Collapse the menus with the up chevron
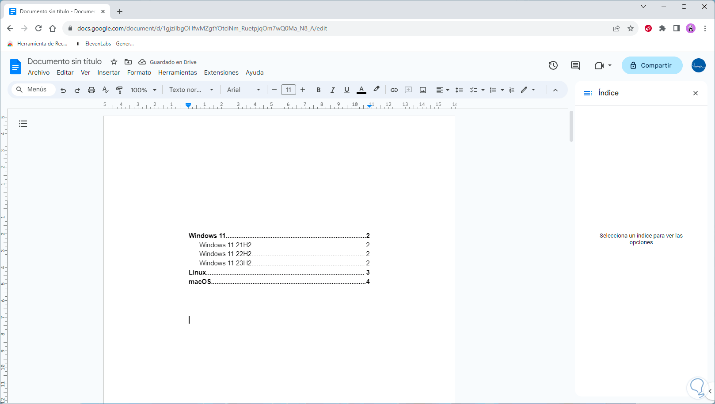The width and height of the screenshot is (715, 404). click(555, 90)
